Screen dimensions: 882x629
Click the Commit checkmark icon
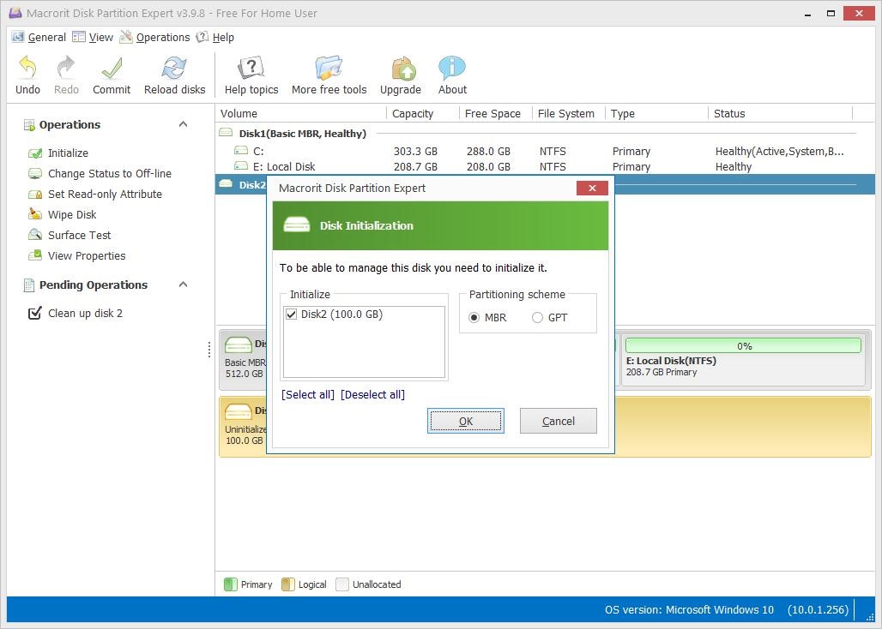pos(112,68)
